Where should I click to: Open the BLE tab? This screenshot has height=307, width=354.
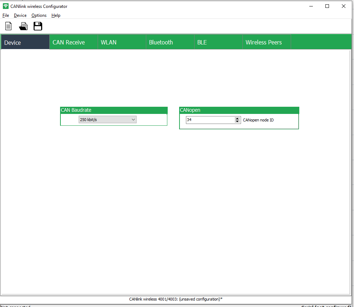(202, 42)
